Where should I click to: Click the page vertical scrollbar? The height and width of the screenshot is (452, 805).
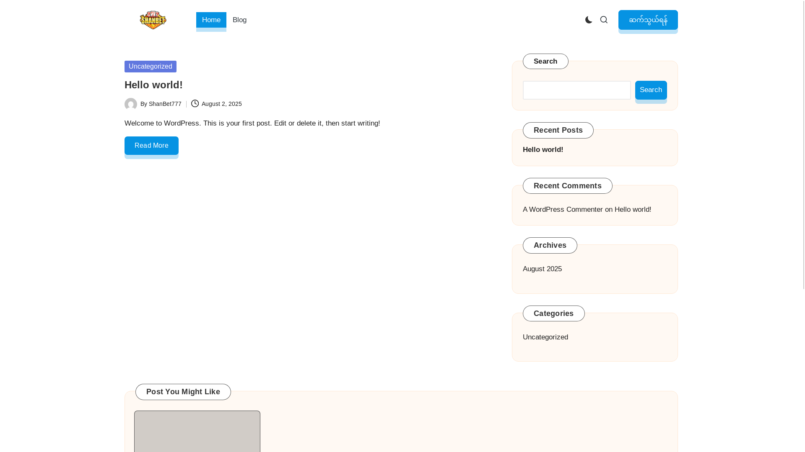click(x=804, y=144)
